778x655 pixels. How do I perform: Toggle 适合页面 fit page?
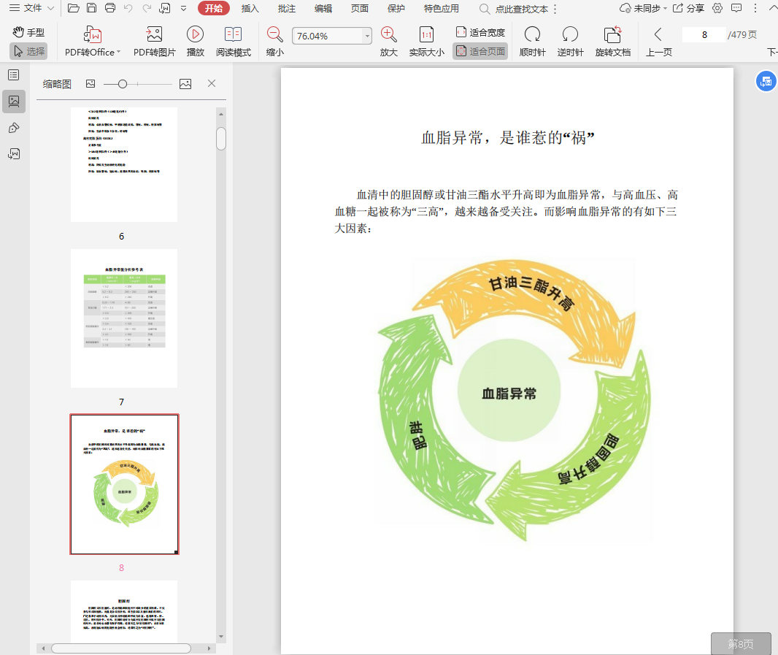click(x=480, y=51)
